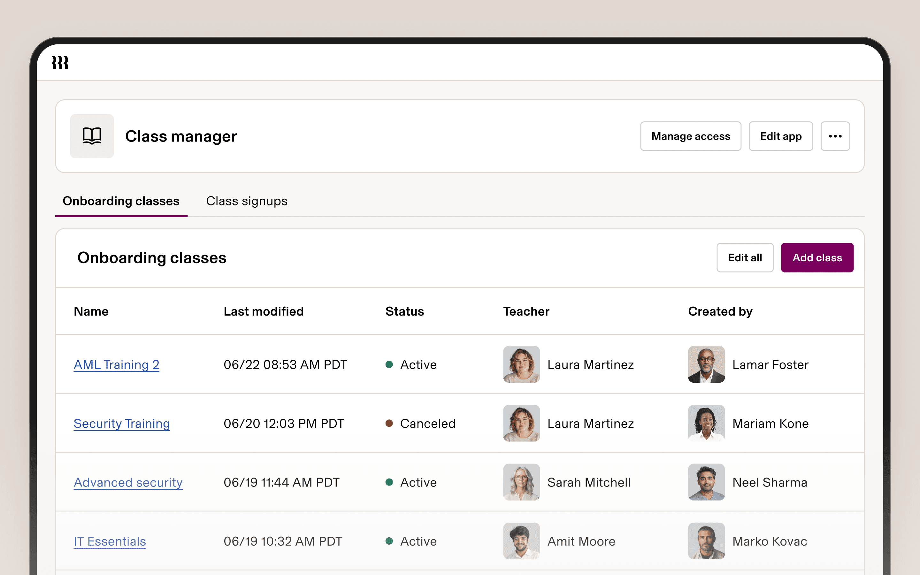The height and width of the screenshot is (575, 920).
Task: Click the Edit all button
Action: pyautogui.click(x=745, y=257)
